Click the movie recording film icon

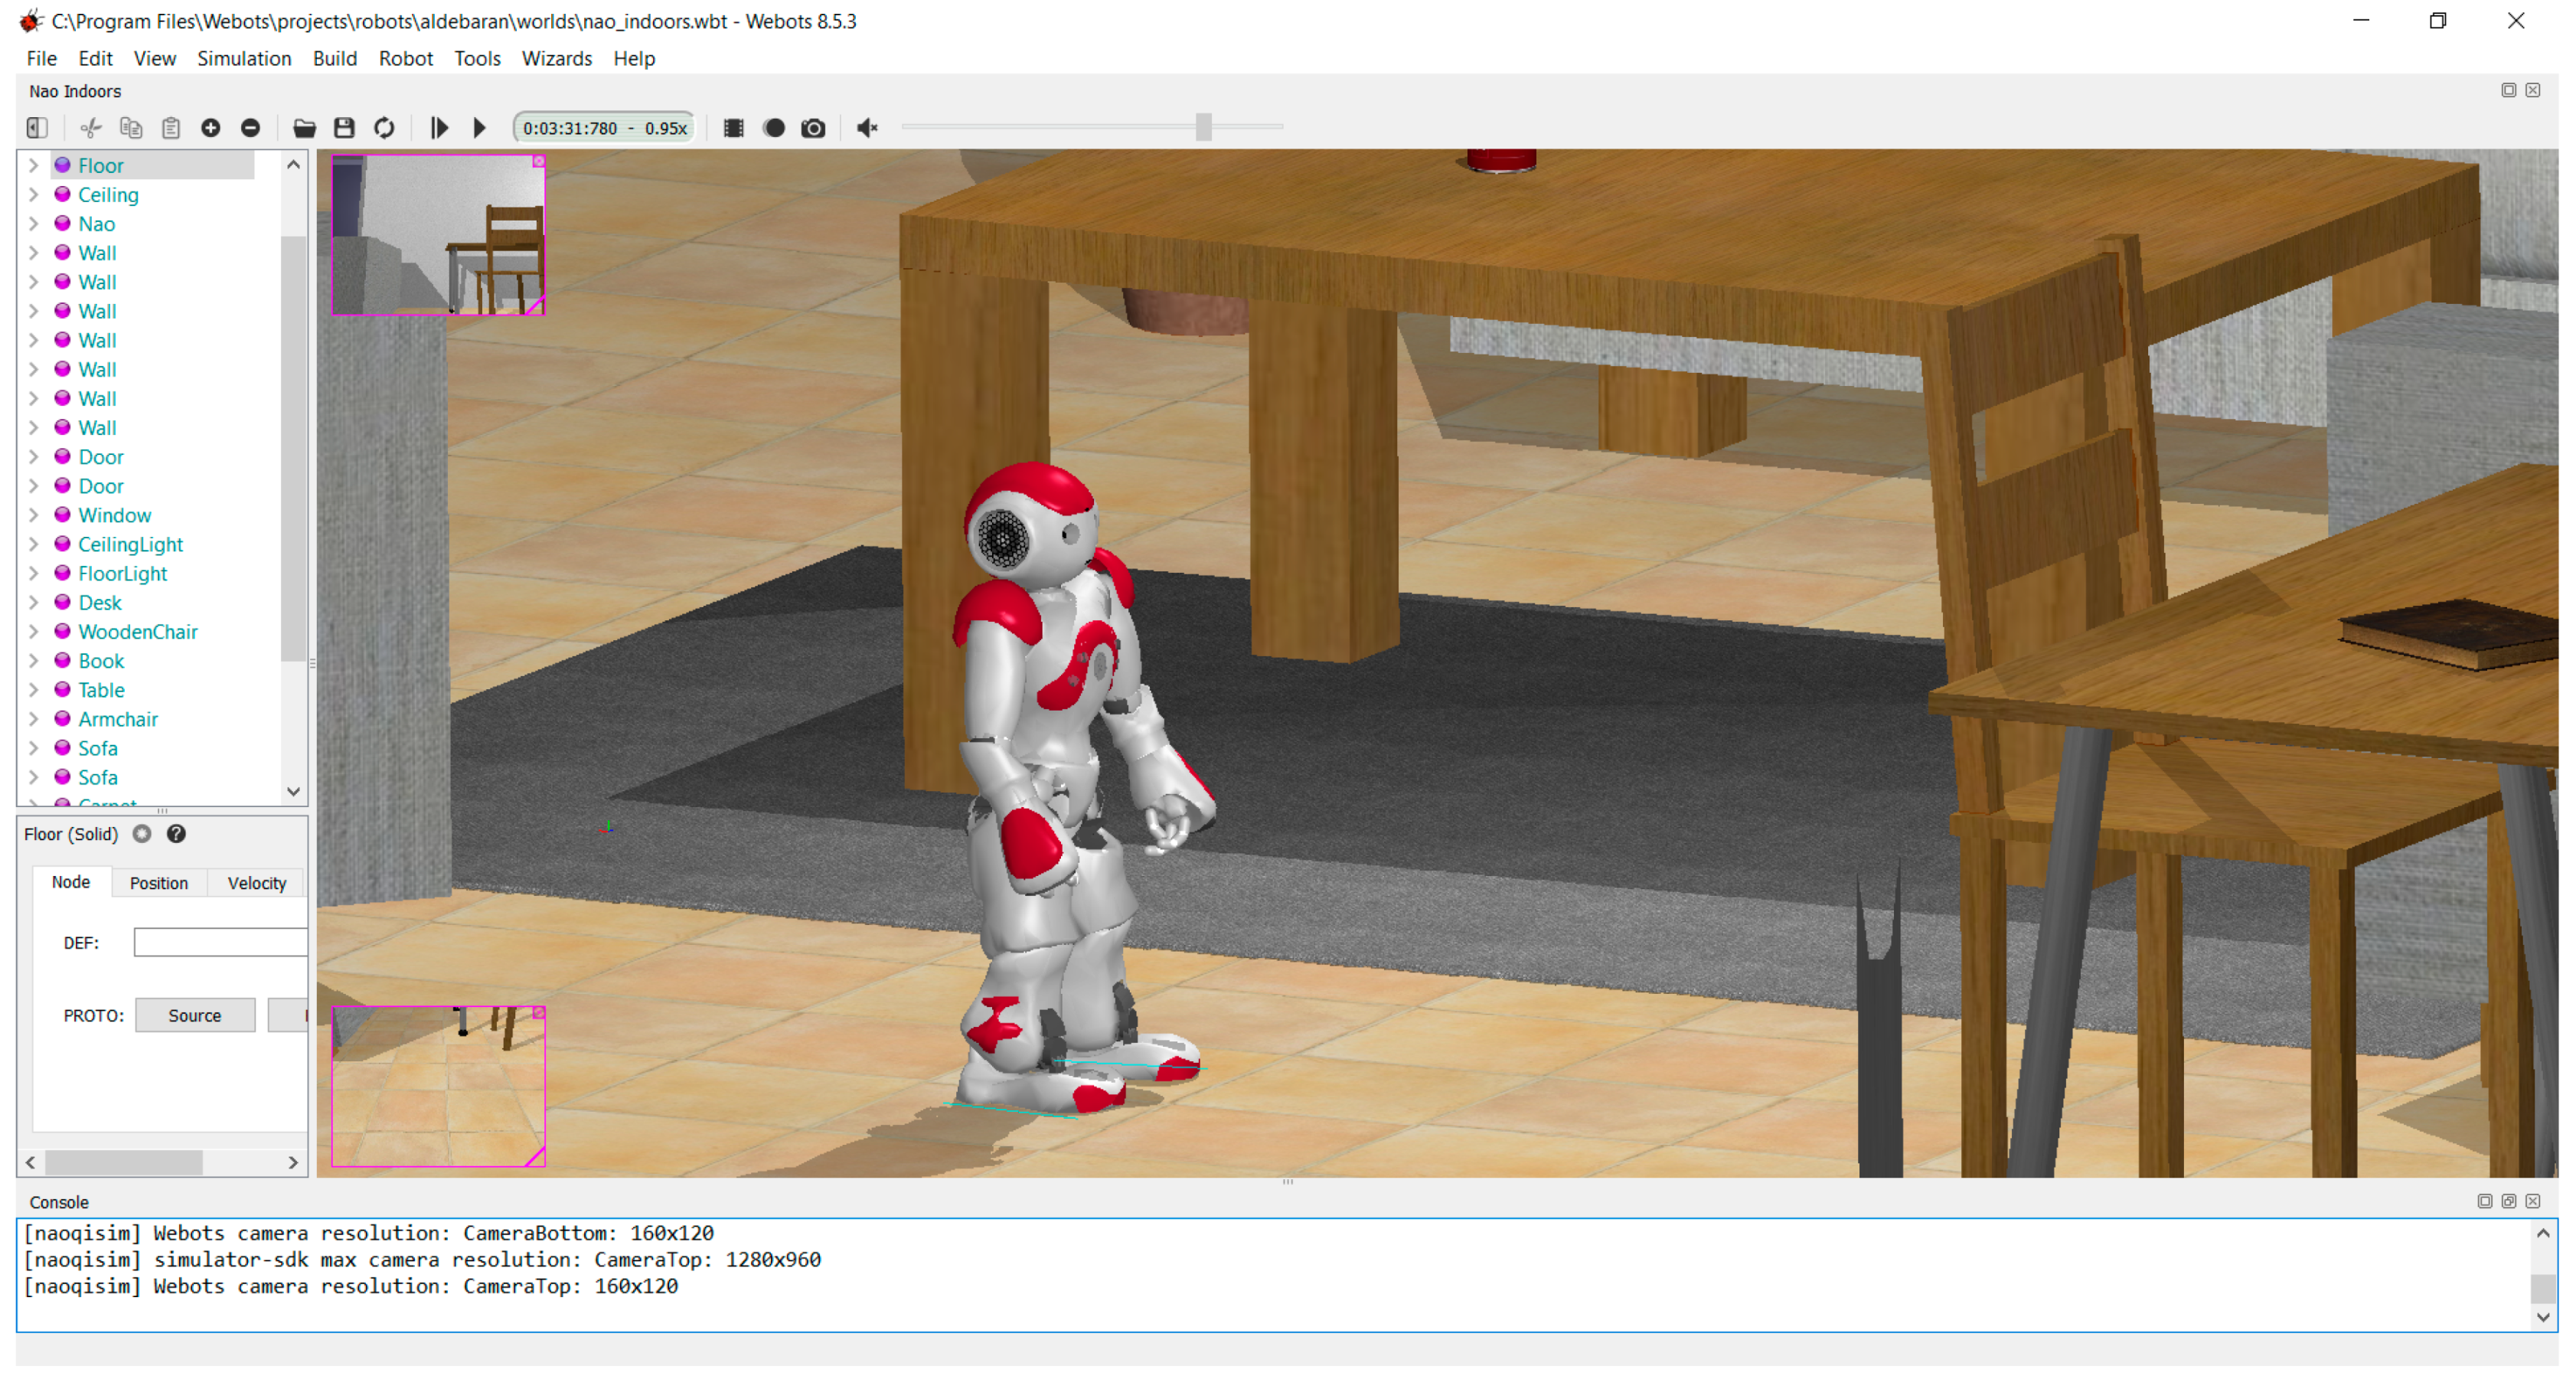point(733,128)
